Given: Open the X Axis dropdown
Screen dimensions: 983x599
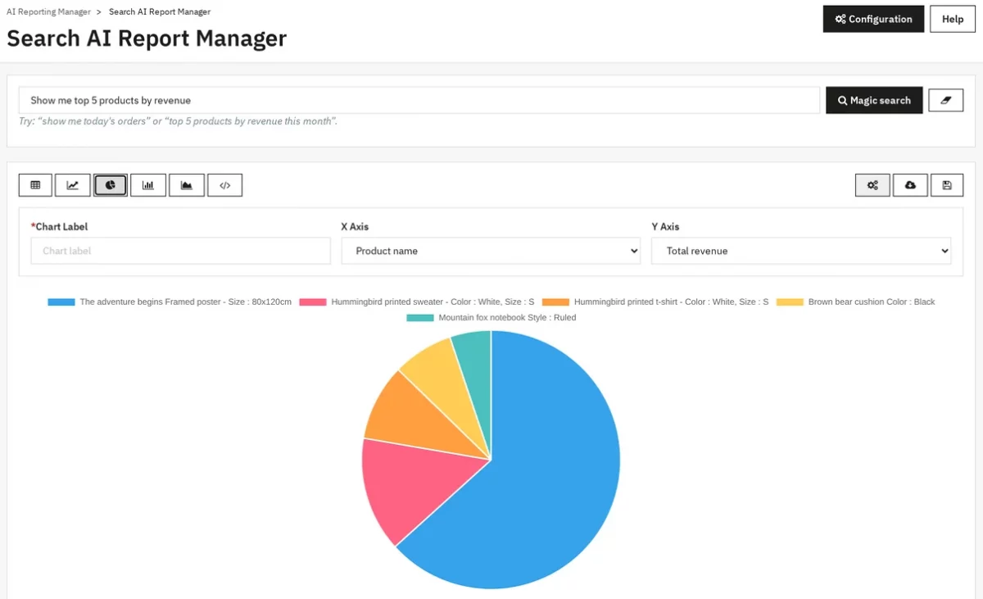Looking at the screenshot, I should (x=491, y=251).
